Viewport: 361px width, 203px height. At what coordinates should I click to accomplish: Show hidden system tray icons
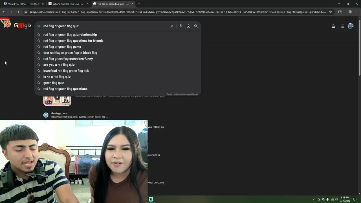[314, 199]
